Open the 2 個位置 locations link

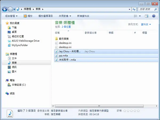pyautogui.click(x=66, y=27)
